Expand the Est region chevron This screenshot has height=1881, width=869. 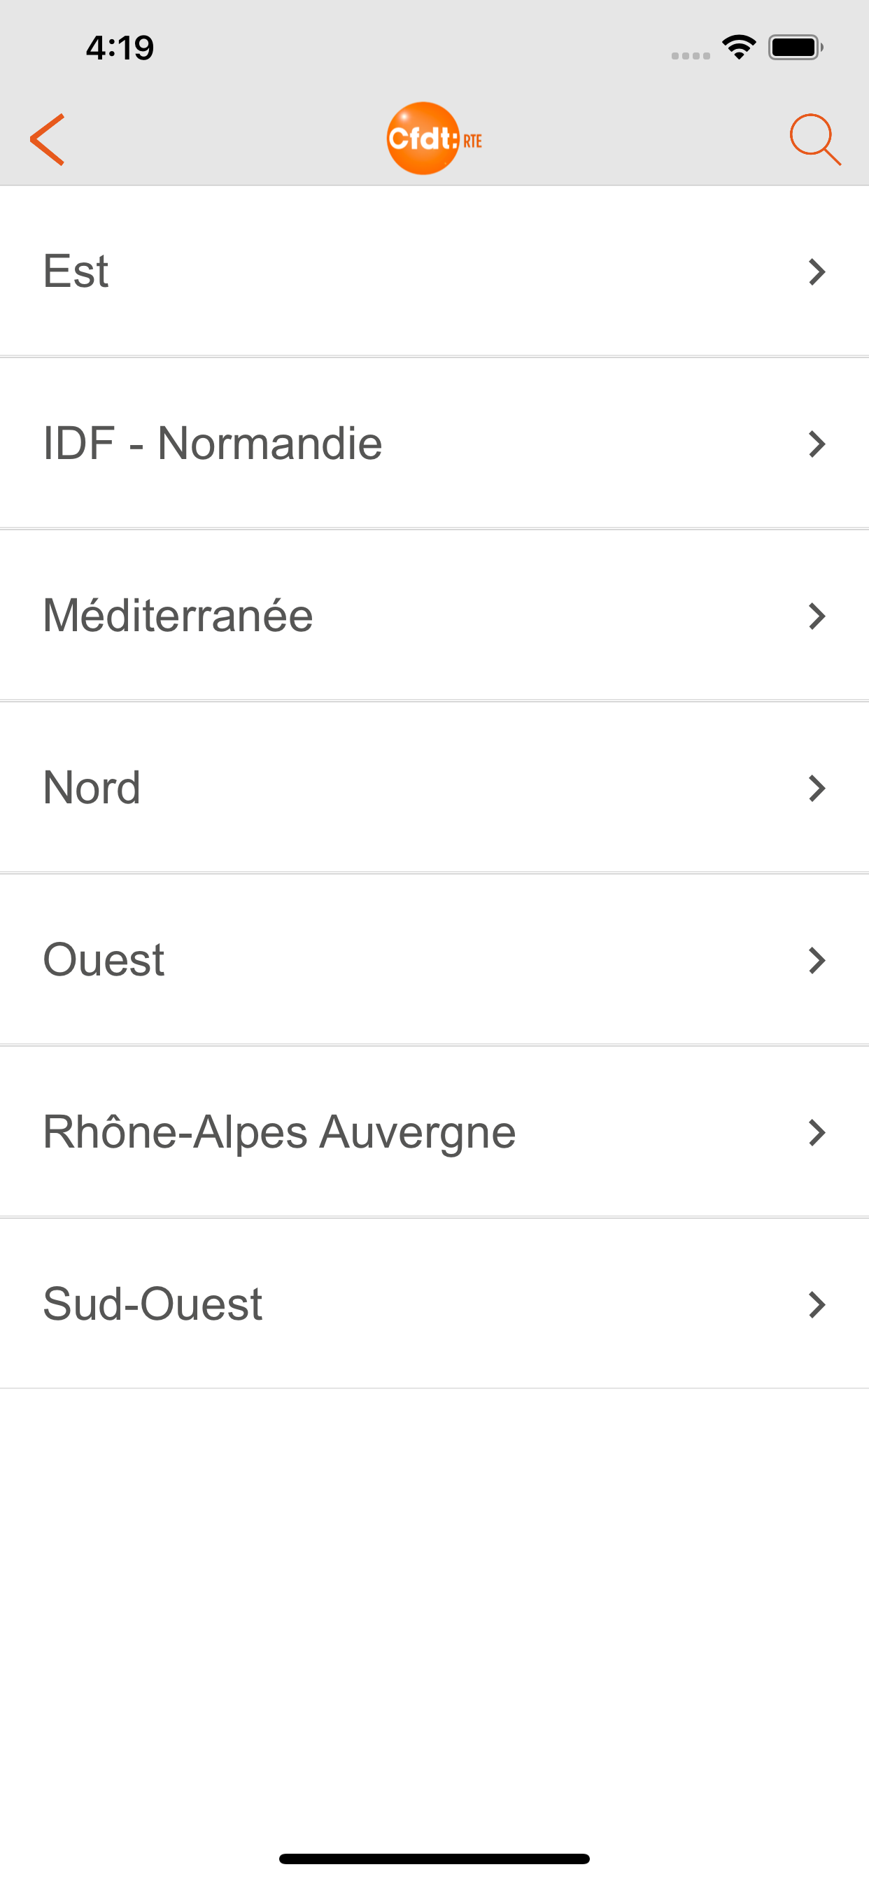[x=817, y=272]
